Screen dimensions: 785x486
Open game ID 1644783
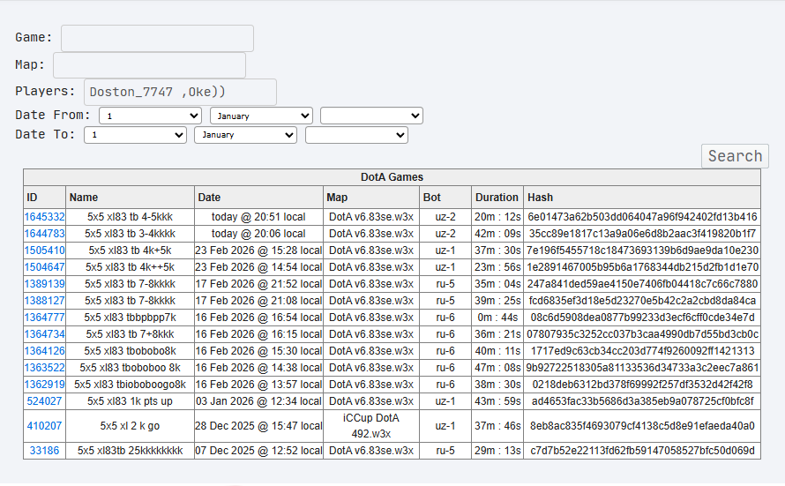45,234
